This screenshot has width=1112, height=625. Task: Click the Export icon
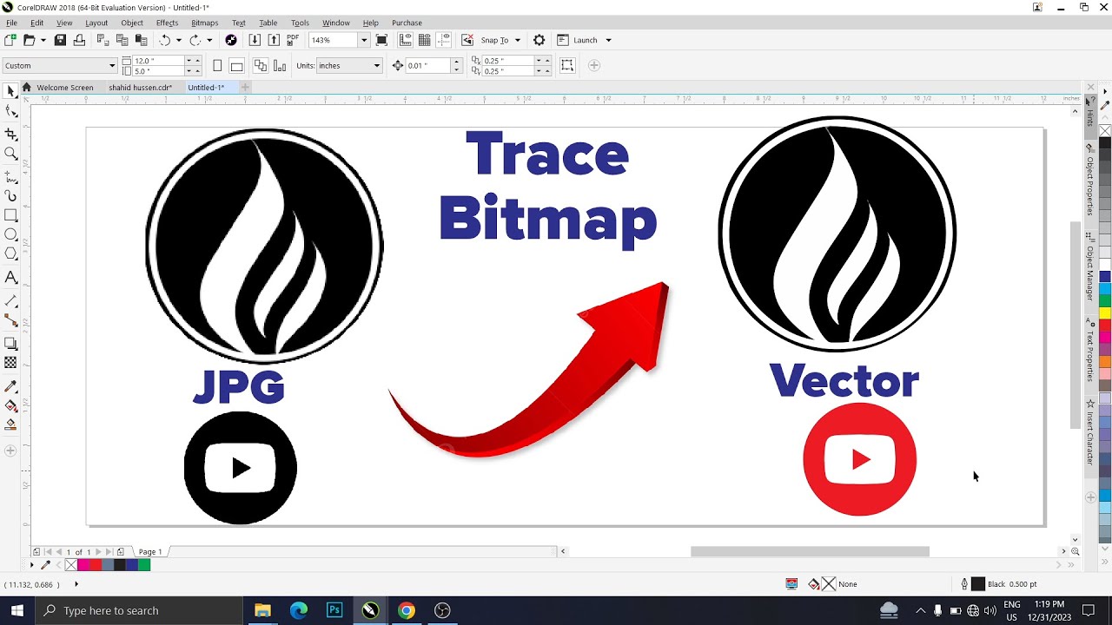click(x=274, y=40)
